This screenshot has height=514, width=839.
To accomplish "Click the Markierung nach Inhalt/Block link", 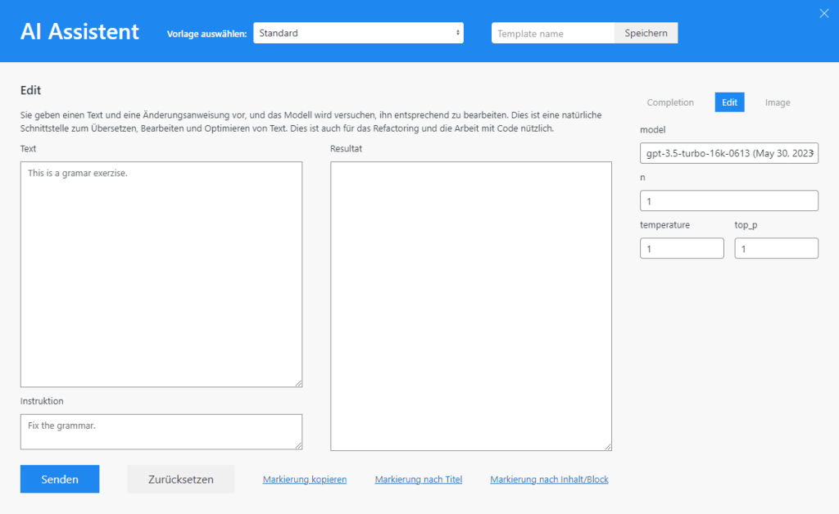I will point(549,480).
